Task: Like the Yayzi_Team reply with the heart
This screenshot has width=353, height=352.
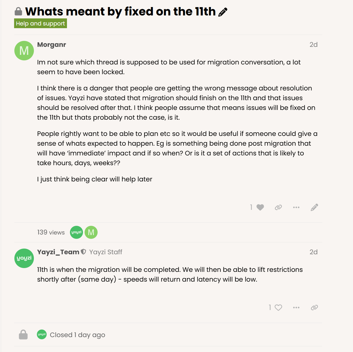Action: pos(278,308)
